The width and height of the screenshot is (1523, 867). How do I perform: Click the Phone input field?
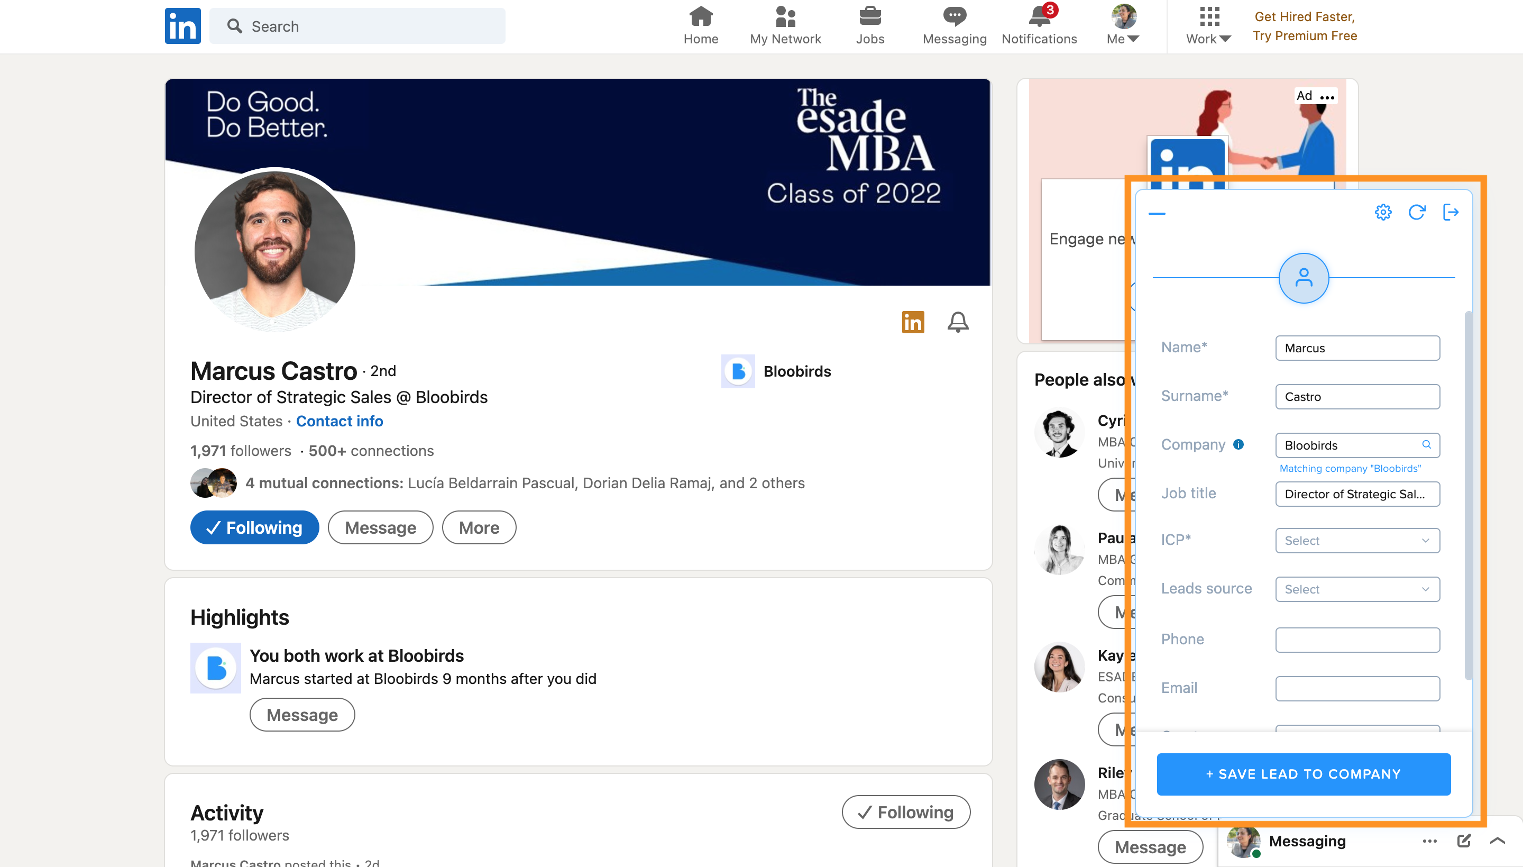1357,640
